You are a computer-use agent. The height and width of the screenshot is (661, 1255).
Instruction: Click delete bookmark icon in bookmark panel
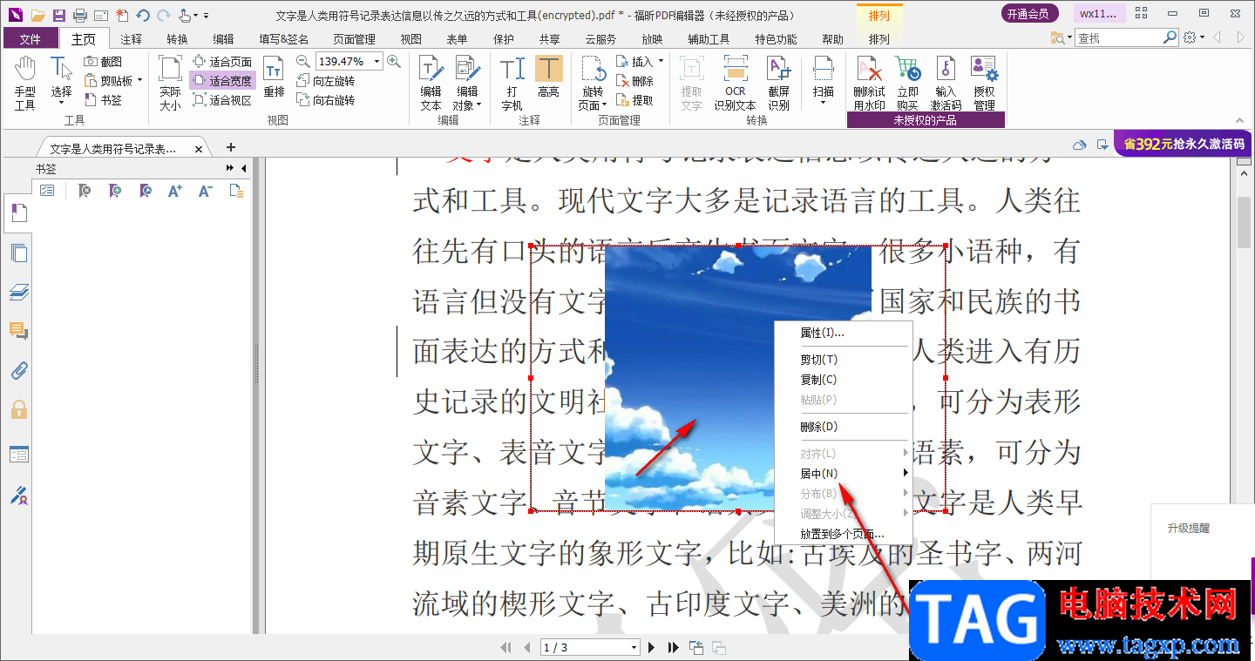(84, 191)
